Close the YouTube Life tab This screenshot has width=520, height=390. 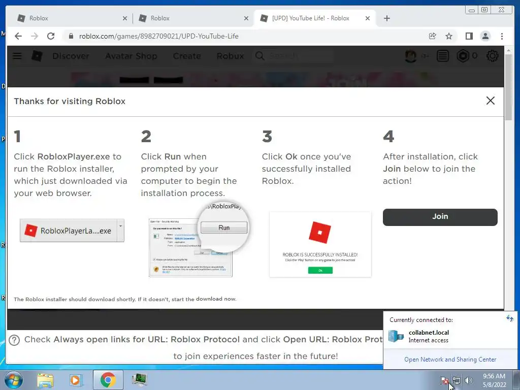point(368,19)
